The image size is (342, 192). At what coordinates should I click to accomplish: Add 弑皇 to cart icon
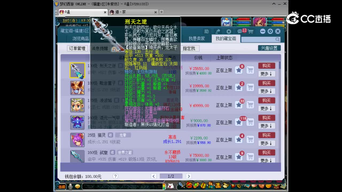coord(250,157)
